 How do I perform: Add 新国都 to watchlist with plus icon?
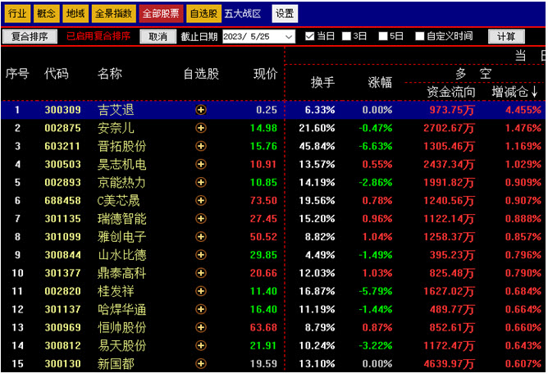[x=201, y=364]
